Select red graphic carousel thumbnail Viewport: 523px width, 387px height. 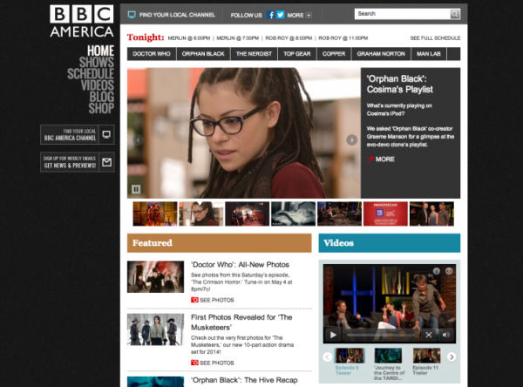tap(385, 214)
